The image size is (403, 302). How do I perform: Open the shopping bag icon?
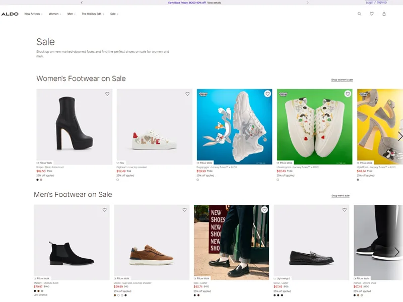tap(384, 14)
